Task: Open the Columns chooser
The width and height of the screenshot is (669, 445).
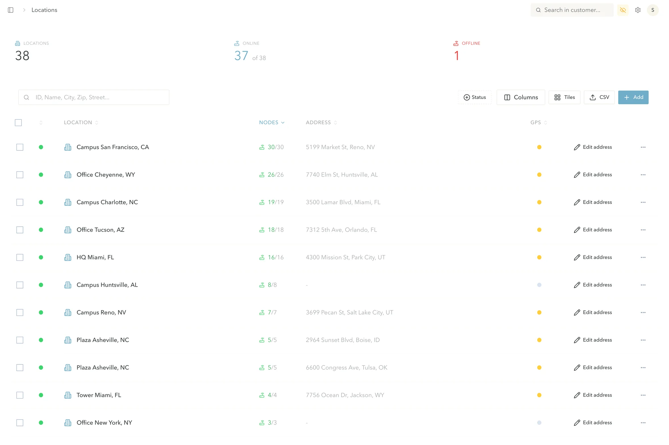Action: (521, 97)
